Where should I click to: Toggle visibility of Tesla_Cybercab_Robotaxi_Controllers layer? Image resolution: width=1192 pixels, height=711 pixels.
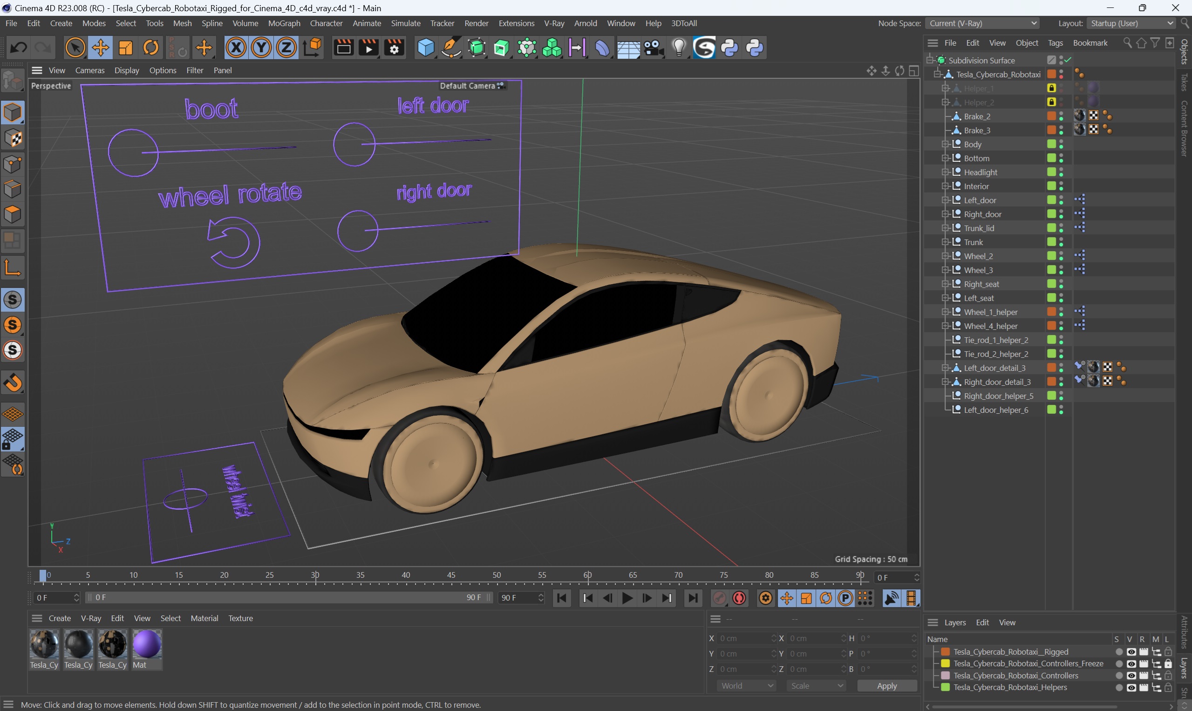pos(1131,676)
